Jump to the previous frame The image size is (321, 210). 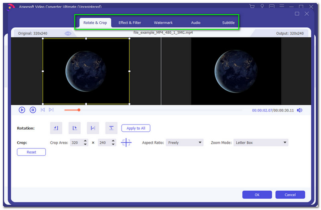(43, 110)
